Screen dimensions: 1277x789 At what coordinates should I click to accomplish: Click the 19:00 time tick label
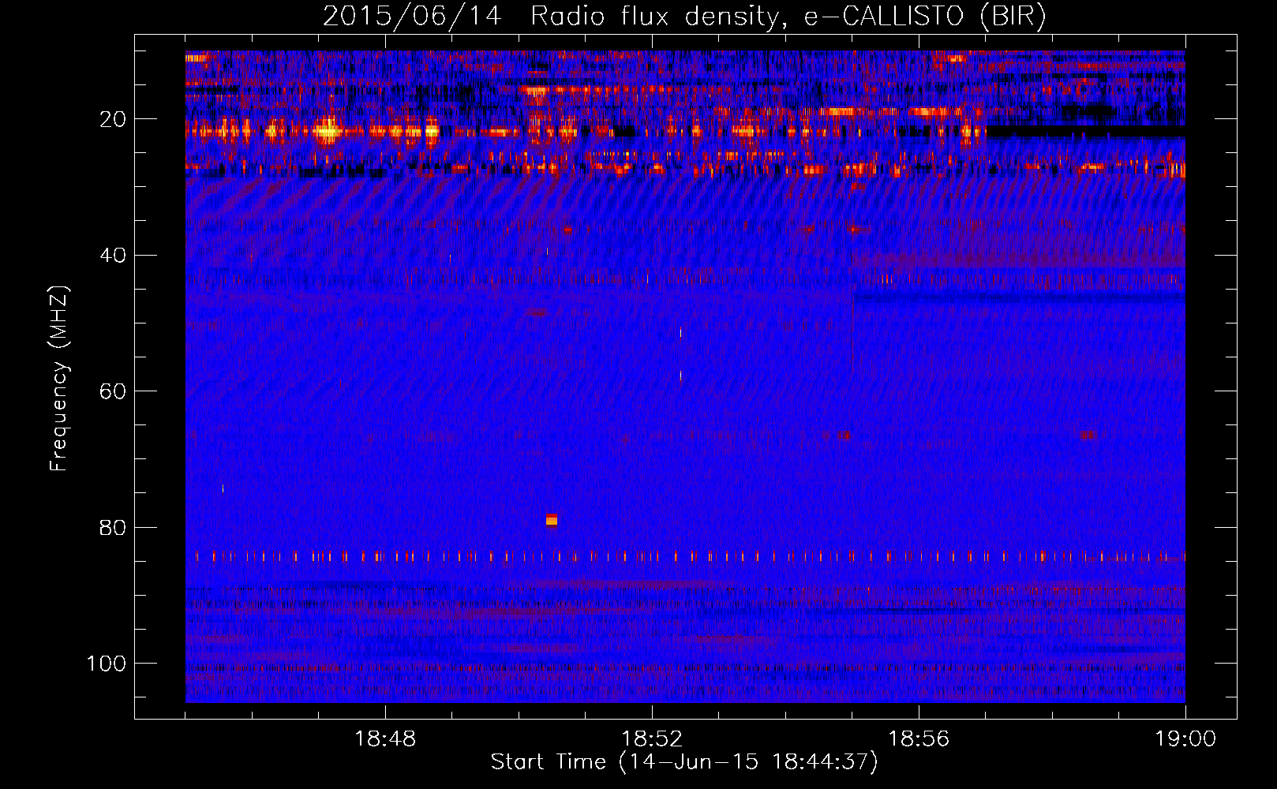click(x=1185, y=739)
